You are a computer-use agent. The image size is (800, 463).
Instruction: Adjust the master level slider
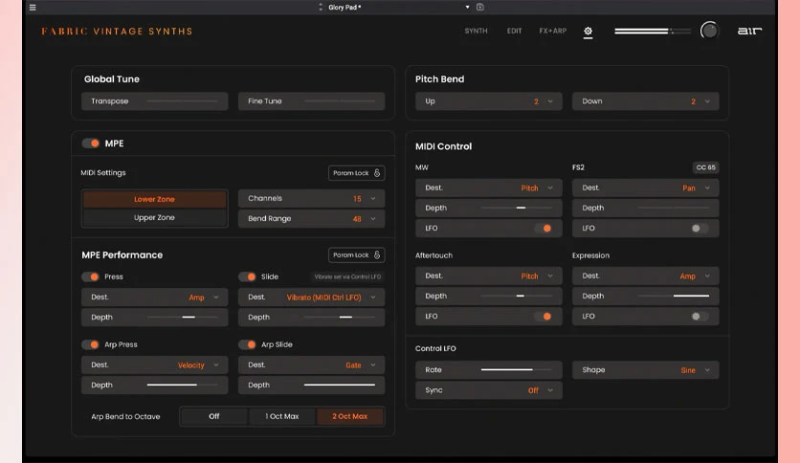coord(653,32)
